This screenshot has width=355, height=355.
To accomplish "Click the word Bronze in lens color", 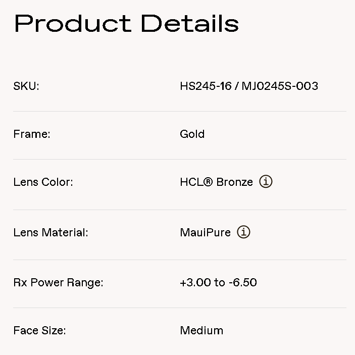I will click(x=234, y=182).
